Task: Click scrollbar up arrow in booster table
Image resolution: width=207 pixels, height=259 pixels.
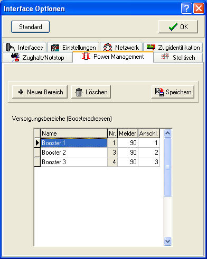Action: 167,133
